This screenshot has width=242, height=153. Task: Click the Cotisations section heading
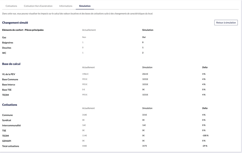pyautogui.click(x=10, y=105)
